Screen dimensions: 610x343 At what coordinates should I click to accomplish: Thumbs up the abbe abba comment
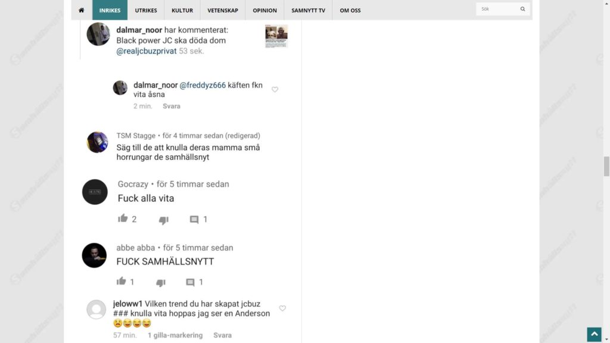121,281
